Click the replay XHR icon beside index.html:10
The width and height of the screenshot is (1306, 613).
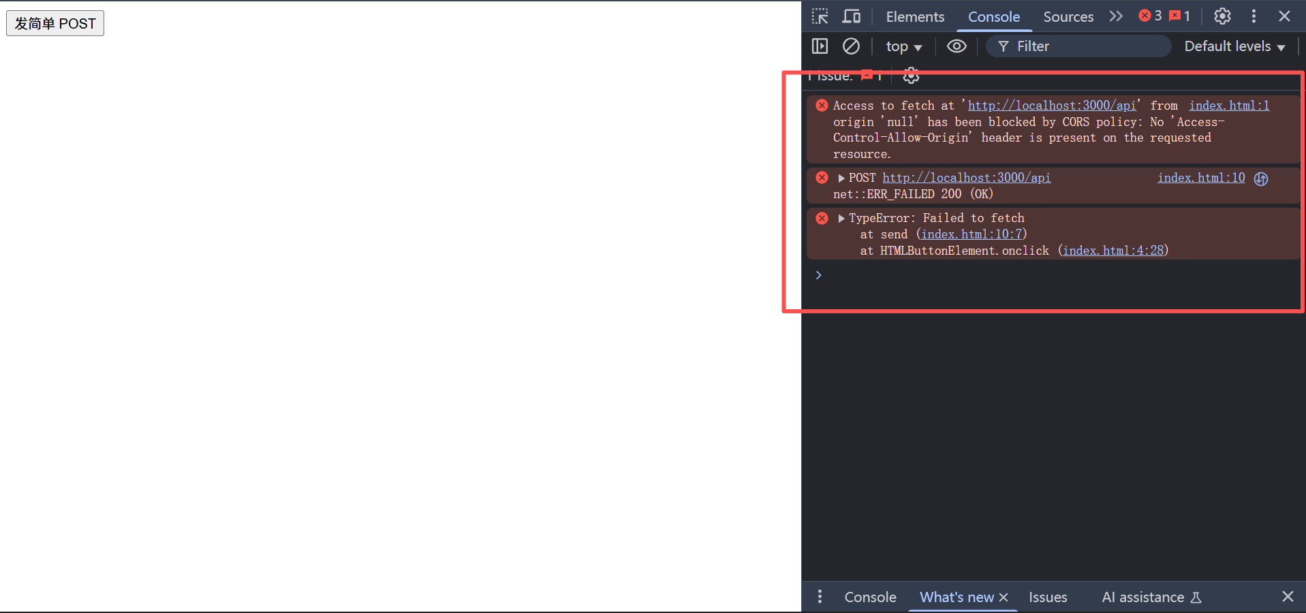click(1261, 178)
